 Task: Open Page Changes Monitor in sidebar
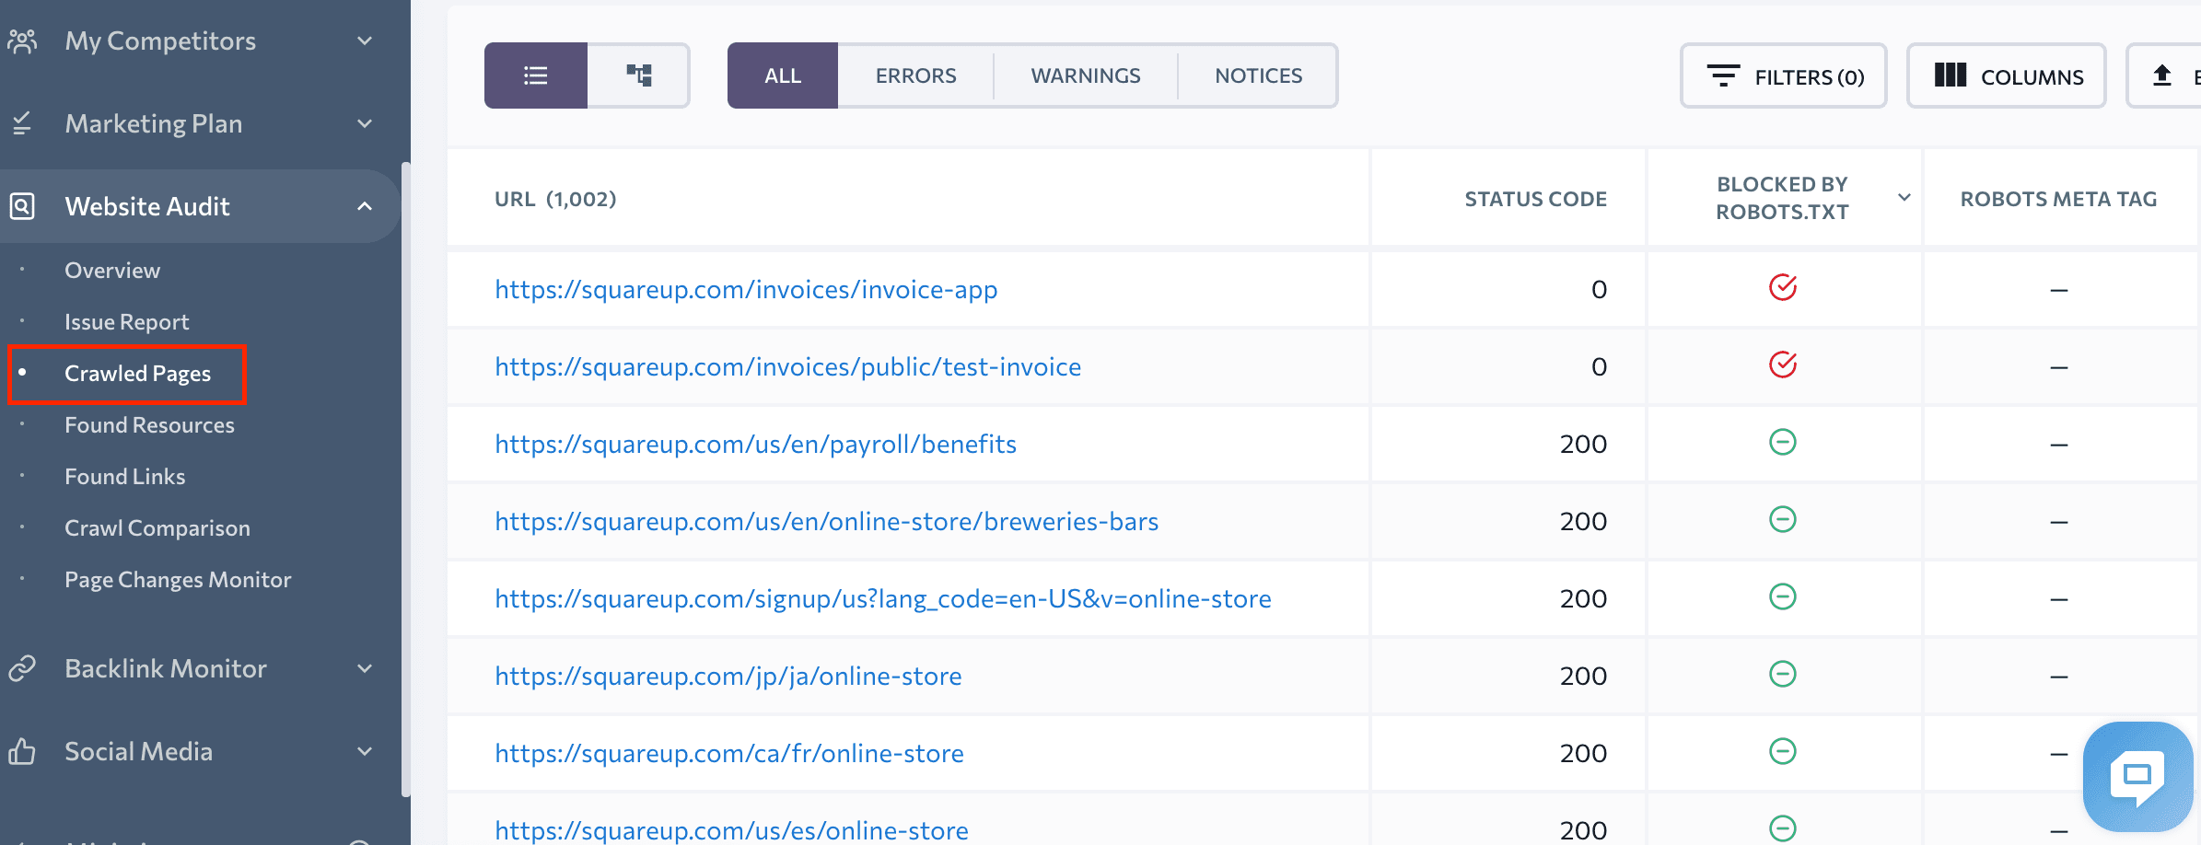178,580
